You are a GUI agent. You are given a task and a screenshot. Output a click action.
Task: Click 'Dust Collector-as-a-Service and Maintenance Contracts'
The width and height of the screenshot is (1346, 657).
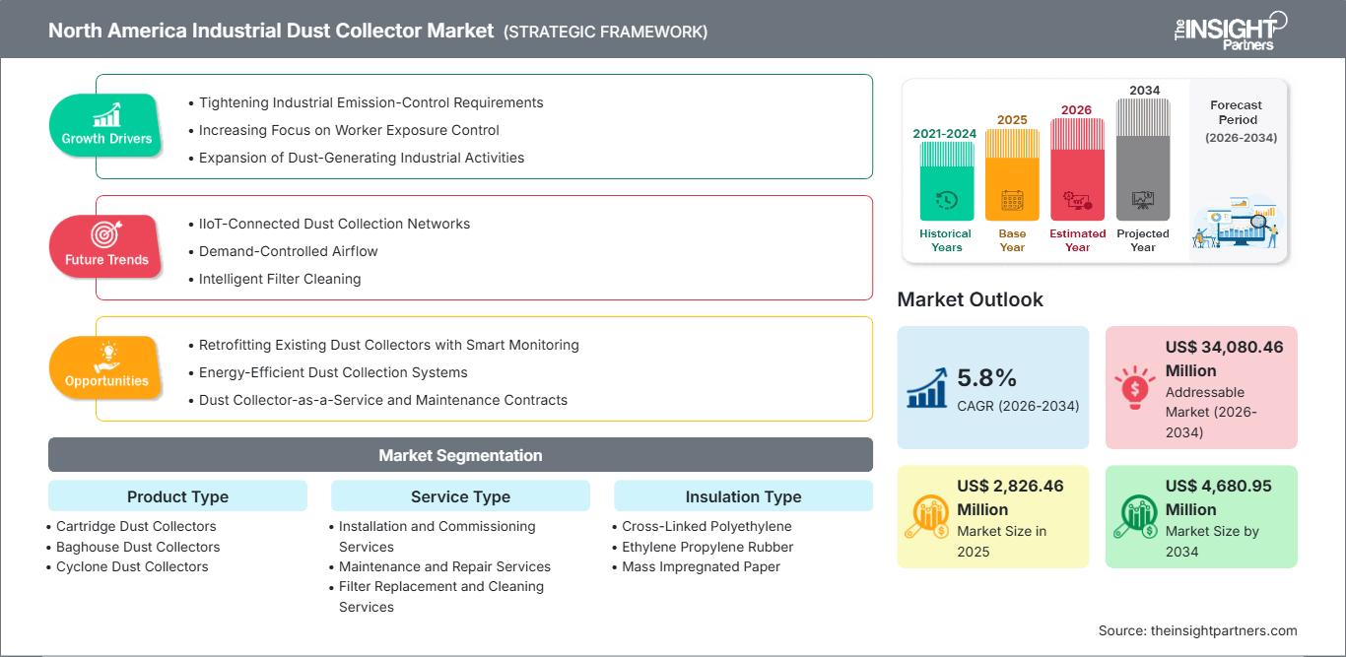pyautogui.click(x=383, y=400)
